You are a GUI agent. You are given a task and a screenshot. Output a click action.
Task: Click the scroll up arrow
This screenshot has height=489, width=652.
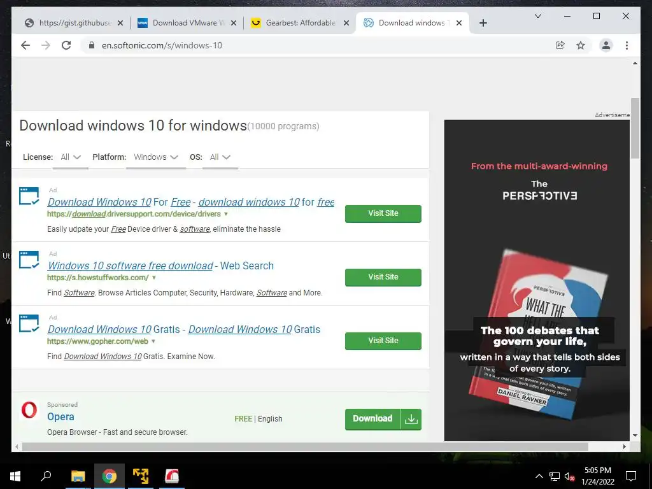coord(635,63)
